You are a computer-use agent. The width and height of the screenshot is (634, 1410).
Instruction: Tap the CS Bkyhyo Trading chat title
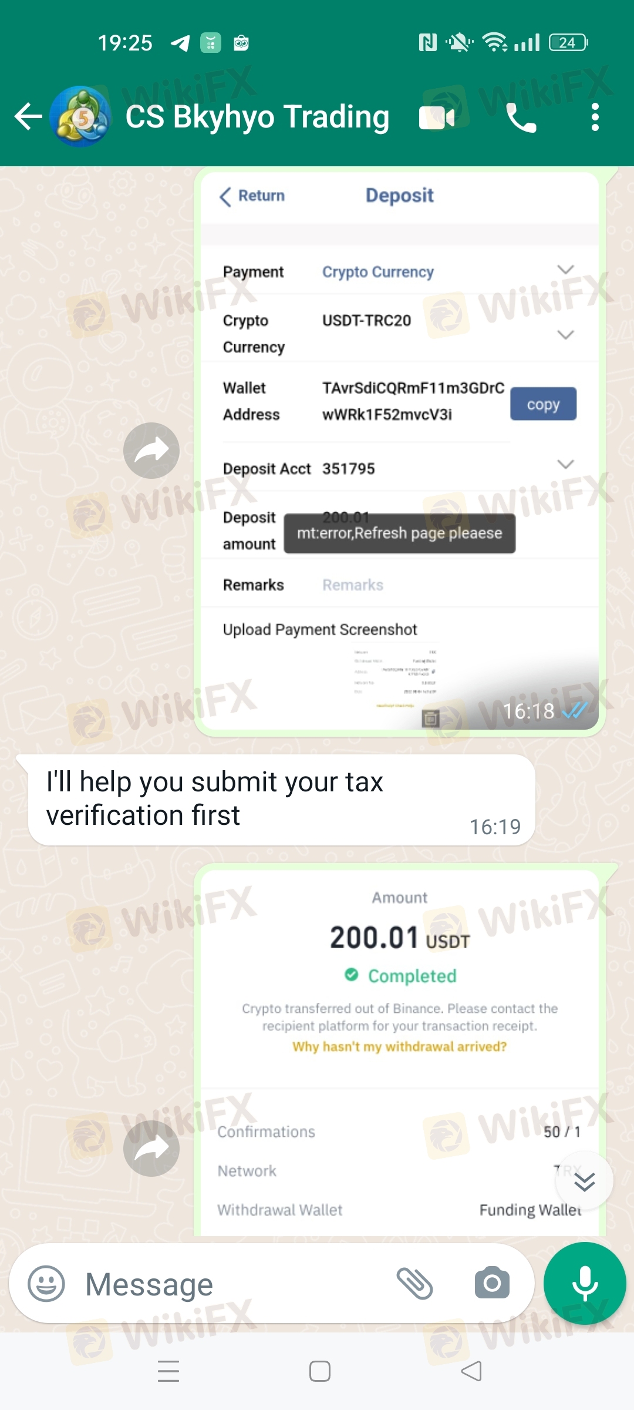coord(257,116)
